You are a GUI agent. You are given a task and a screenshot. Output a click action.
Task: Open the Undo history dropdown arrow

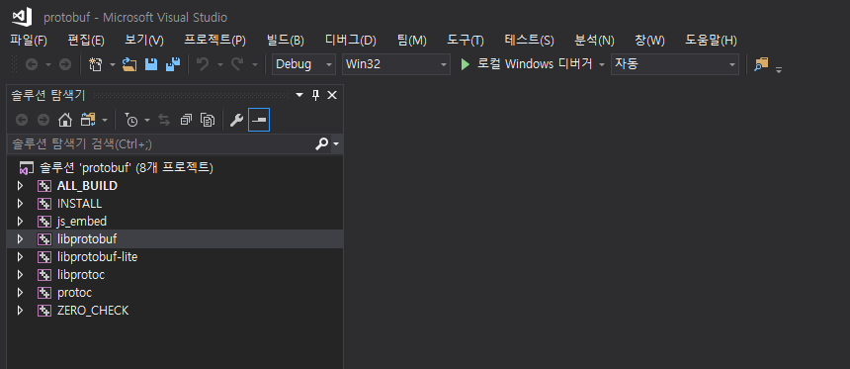pos(220,65)
